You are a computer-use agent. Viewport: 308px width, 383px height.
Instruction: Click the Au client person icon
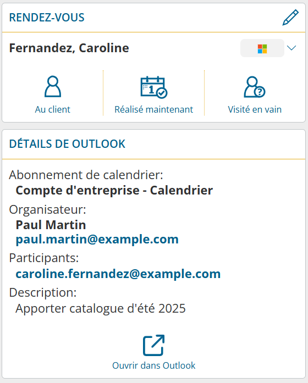click(x=53, y=86)
